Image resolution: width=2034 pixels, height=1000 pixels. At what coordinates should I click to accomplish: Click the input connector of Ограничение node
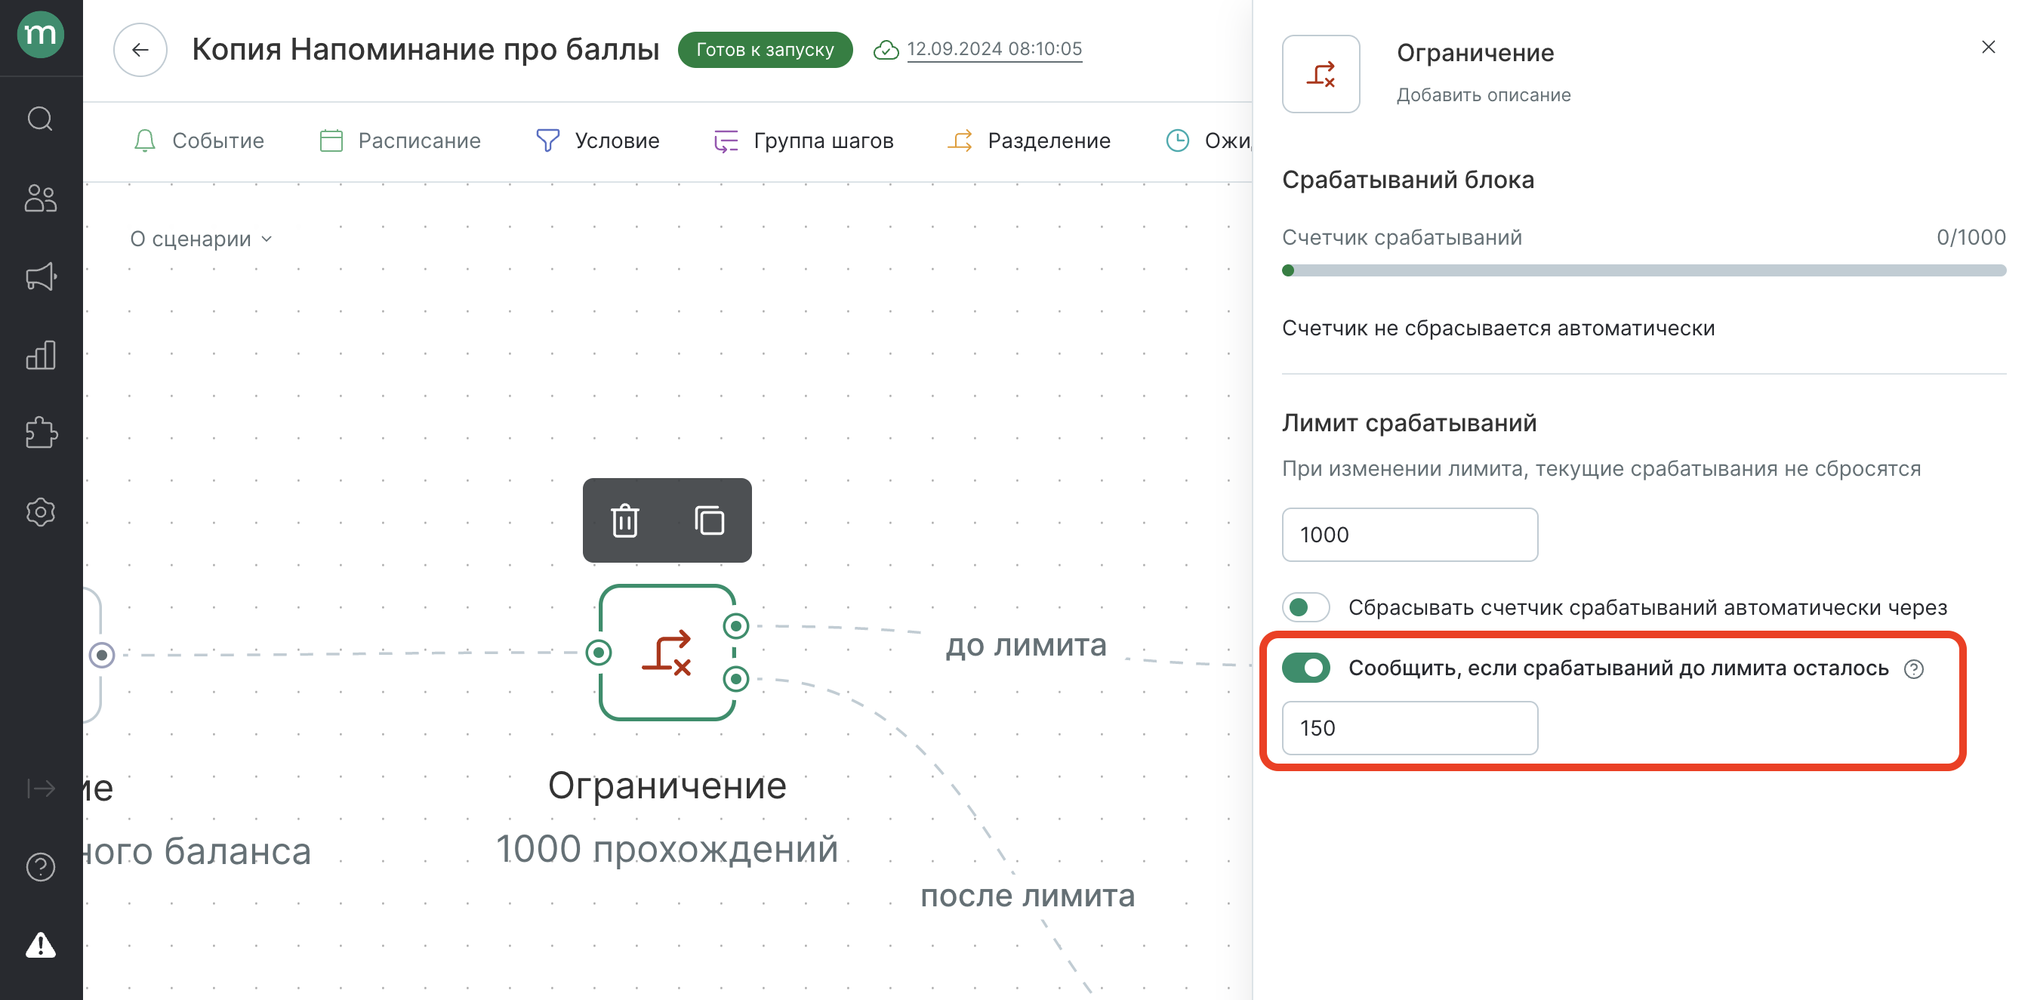pyautogui.click(x=599, y=653)
